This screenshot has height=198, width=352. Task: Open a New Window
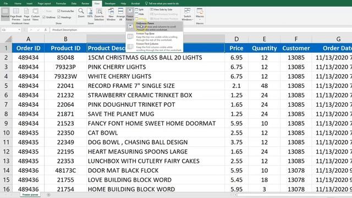pyautogui.click(x=111, y=14)
